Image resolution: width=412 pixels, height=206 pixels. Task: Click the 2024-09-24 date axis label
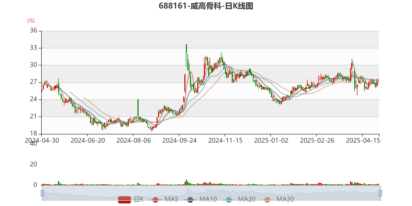(x=179, y=140)
